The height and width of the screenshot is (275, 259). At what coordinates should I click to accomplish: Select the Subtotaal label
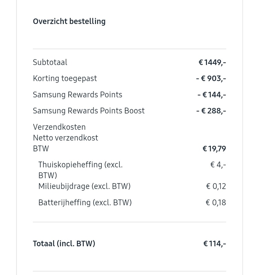click(x=50, y=62)
